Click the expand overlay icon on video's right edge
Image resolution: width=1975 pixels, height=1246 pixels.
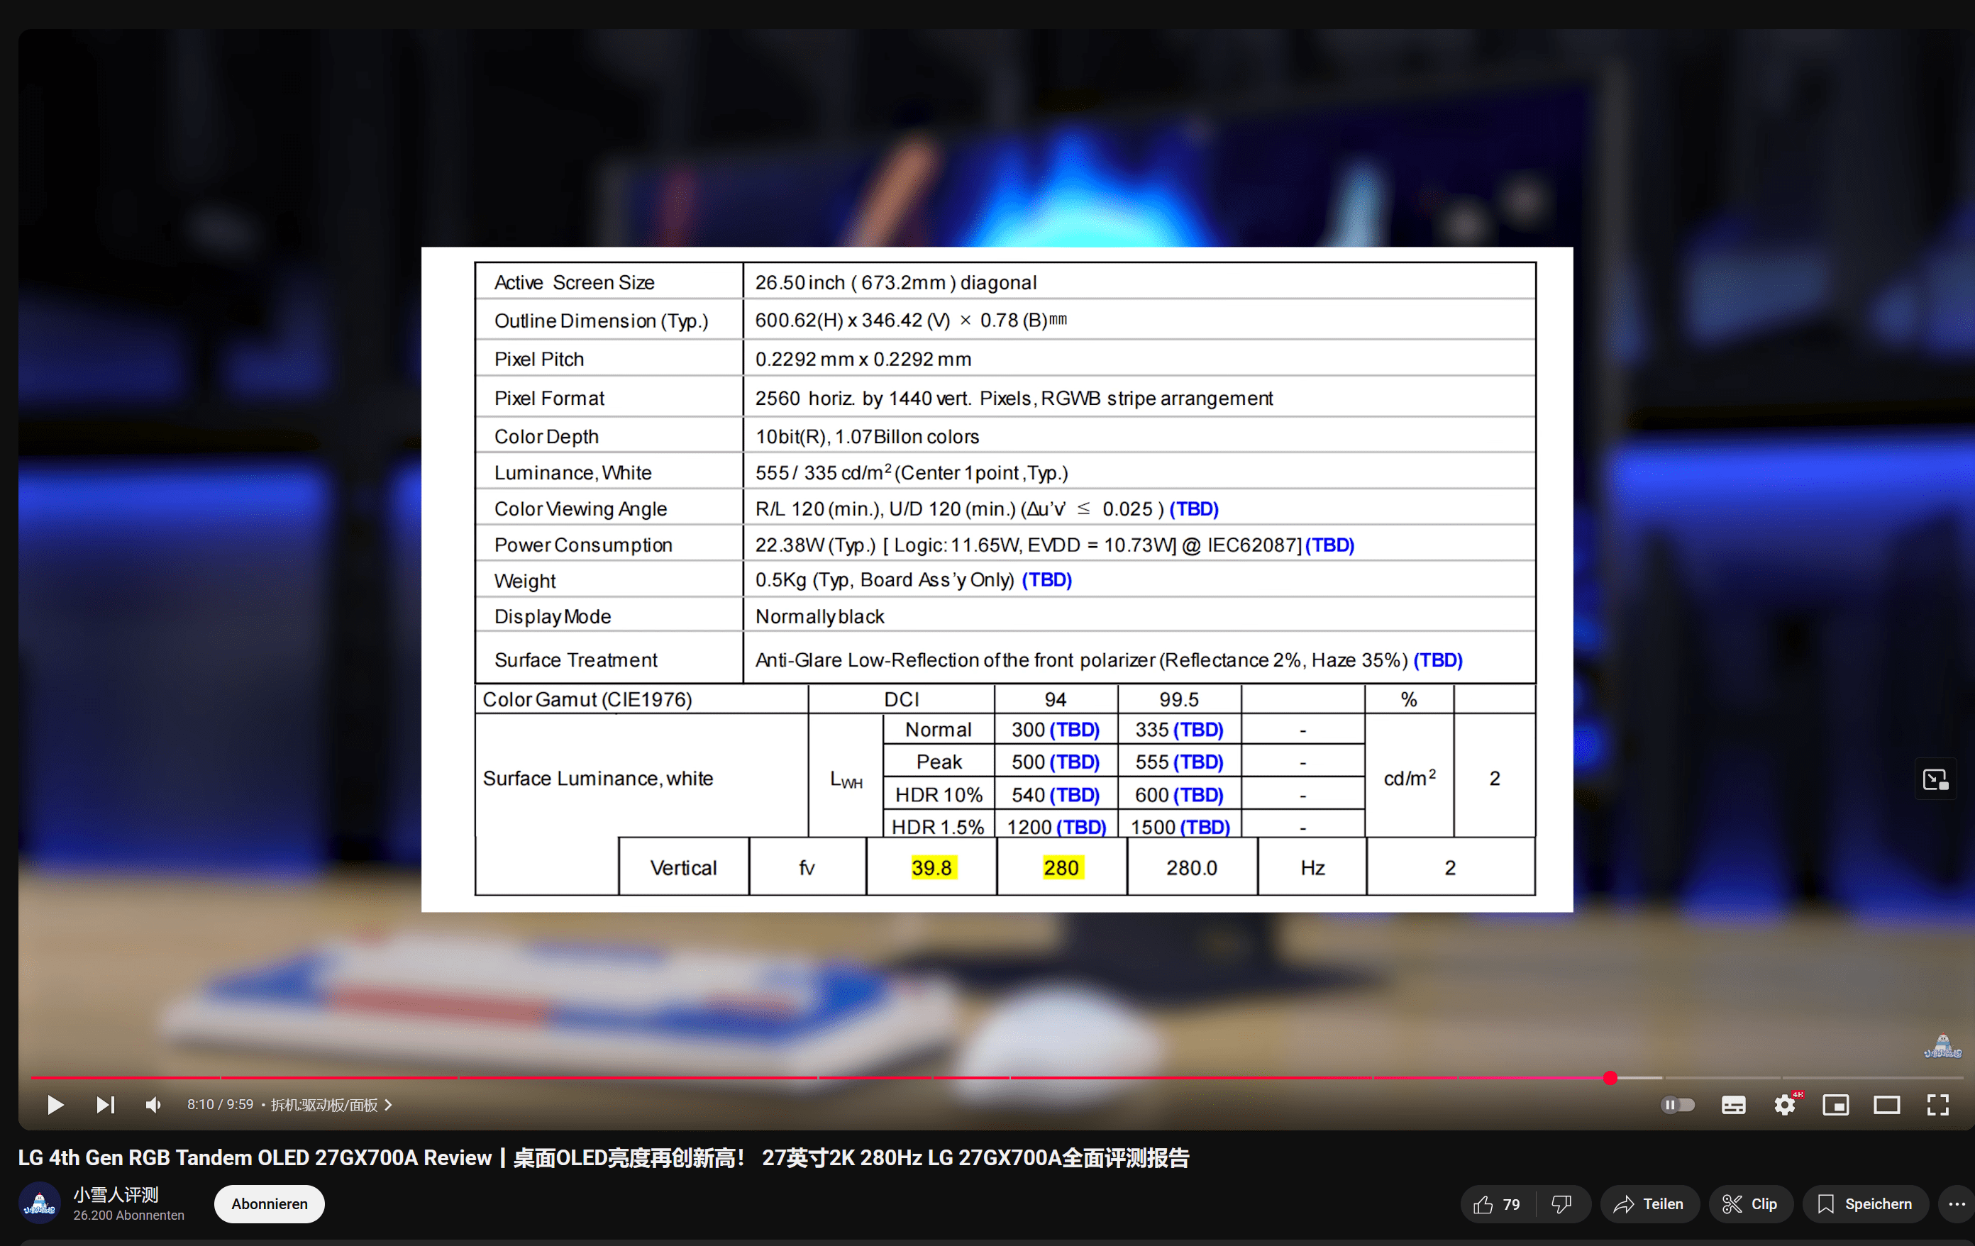pos(1935,779)
